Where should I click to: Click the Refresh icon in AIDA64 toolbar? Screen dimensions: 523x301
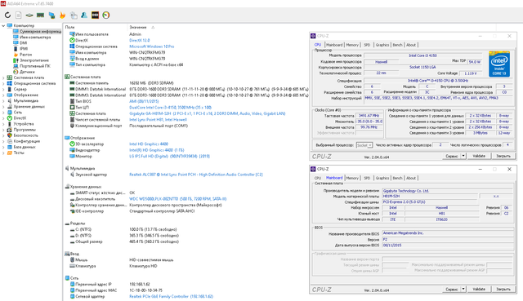pos(7,15)
